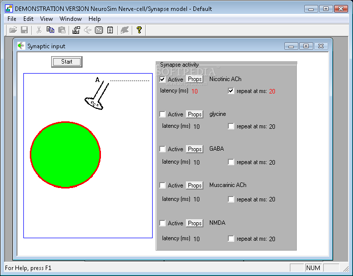Open Props for Nicotinic ACh
This screenshot has height=276, width=353.
194,79
